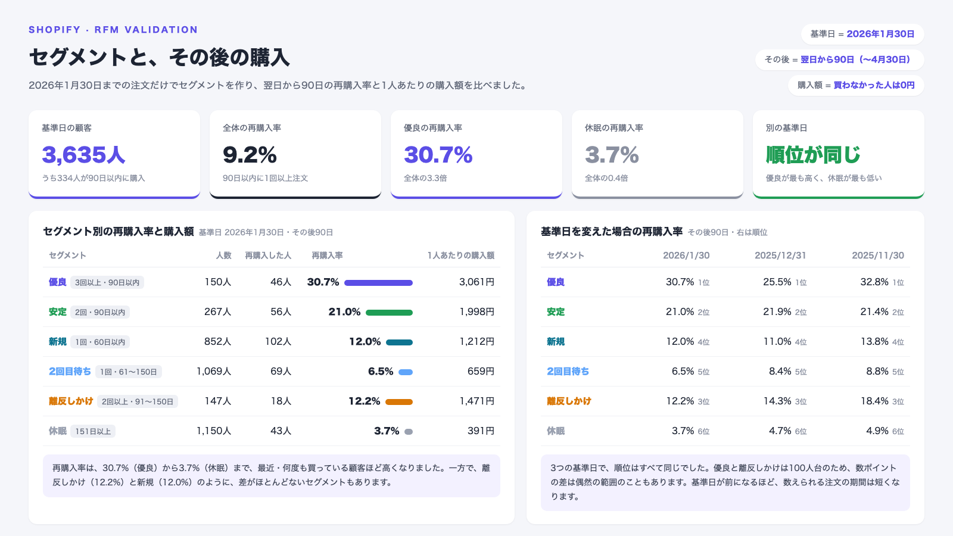This screenshot has width=953, height=536.
Task: Click the 再購入した人 column header
Action: [x=268, y=255]
